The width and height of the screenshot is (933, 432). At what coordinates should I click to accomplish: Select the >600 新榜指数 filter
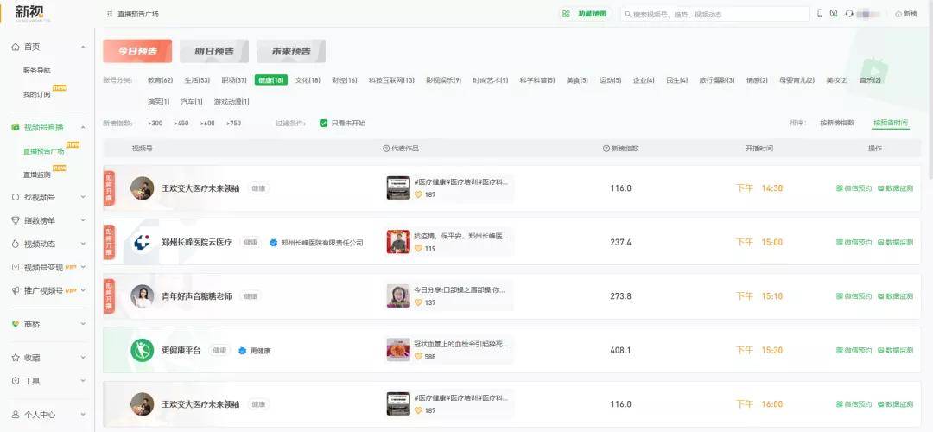(x=207, y=123)
